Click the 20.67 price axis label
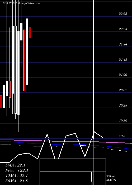Screen dimensions: 132x185 click(123, 90)
